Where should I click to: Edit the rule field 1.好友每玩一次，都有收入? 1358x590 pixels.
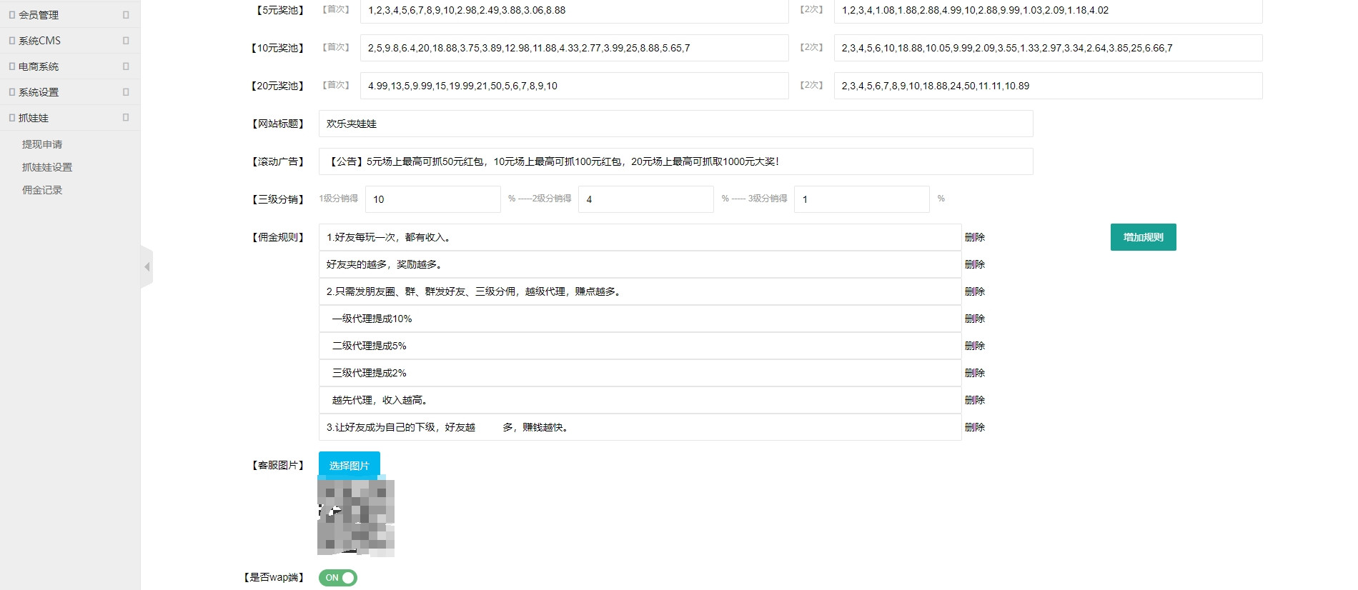[x=640, y=237]
